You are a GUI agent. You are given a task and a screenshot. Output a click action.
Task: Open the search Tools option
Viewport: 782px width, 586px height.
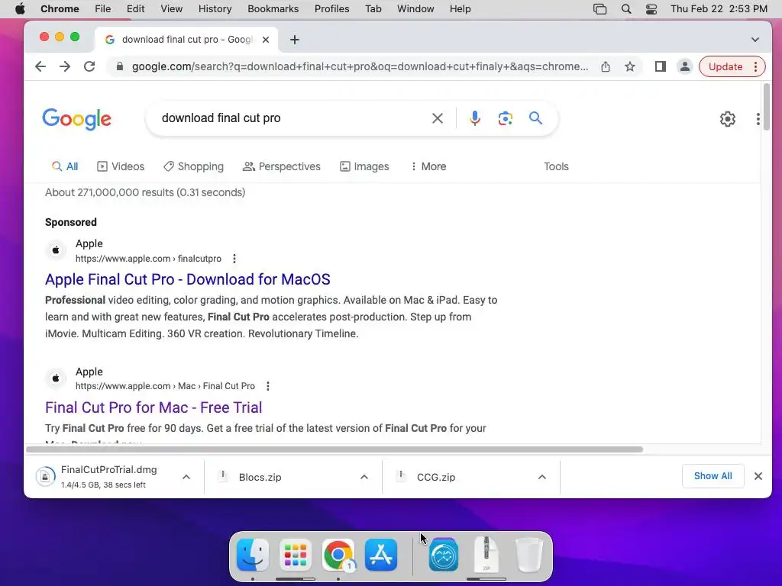556,166
